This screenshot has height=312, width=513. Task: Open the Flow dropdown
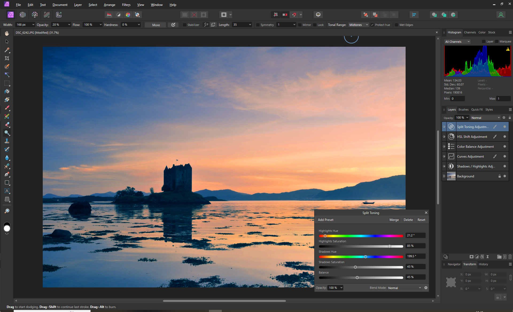[100, 25]
